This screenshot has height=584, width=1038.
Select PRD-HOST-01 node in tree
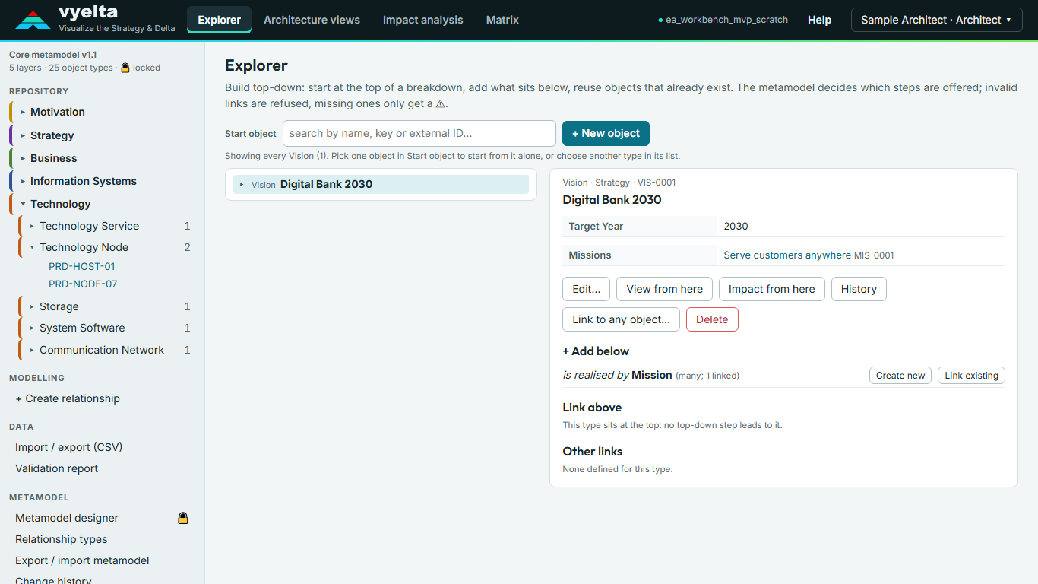click(82, 266)
